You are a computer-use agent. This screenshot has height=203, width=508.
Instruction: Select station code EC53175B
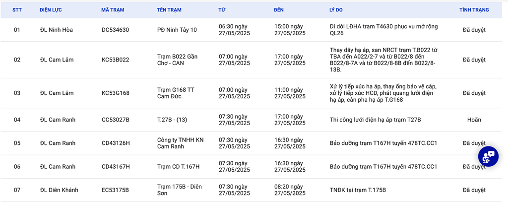(x=115, y=190)
